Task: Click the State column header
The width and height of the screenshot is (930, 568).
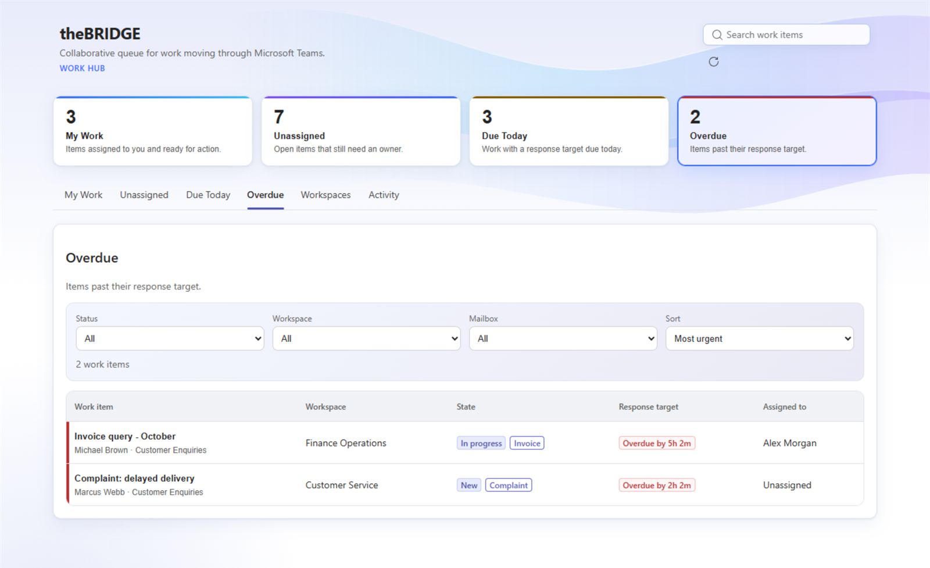Action: (x=466, y=407)
